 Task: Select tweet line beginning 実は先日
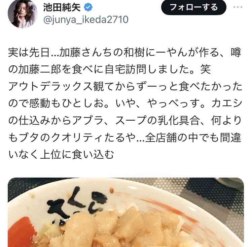click(125, 53)
